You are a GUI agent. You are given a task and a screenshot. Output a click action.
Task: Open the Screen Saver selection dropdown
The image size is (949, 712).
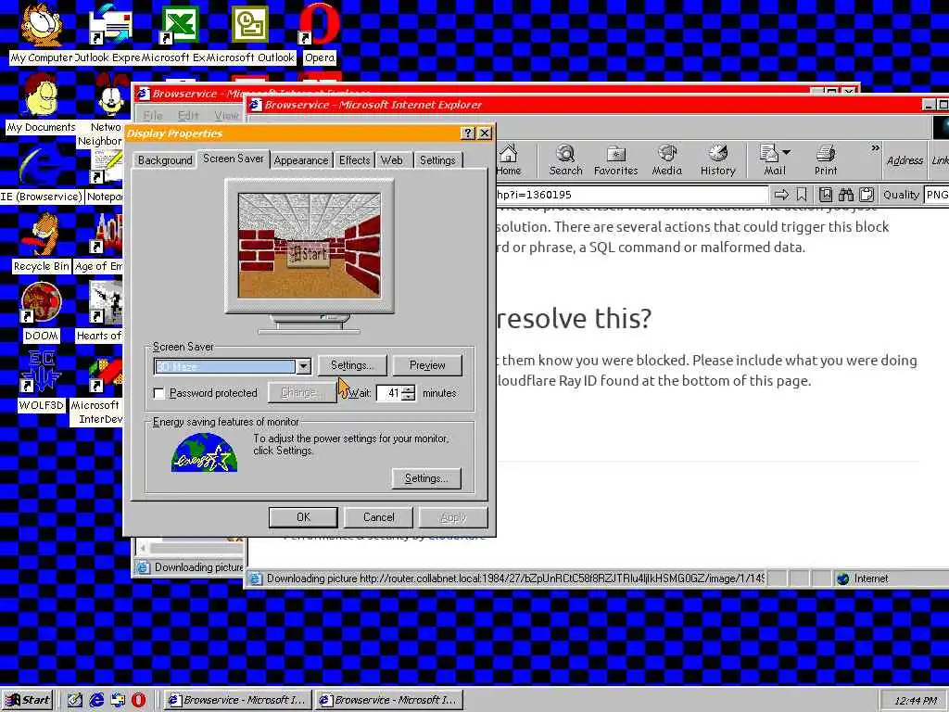[x=303, y=366]
